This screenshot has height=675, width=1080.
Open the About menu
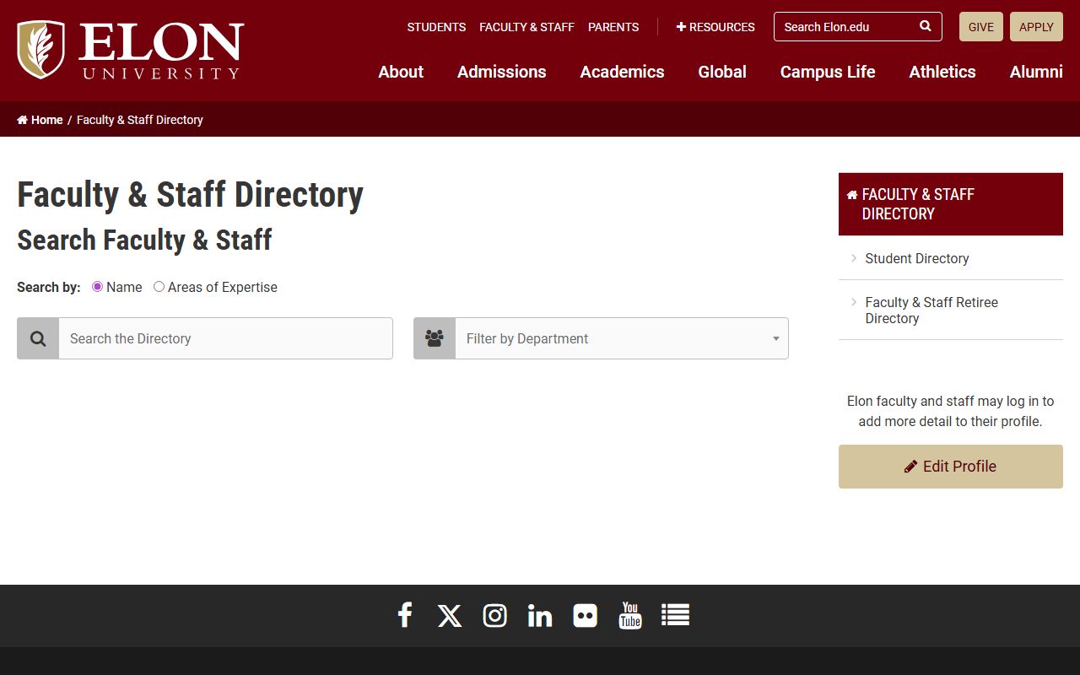coord(401,72)
